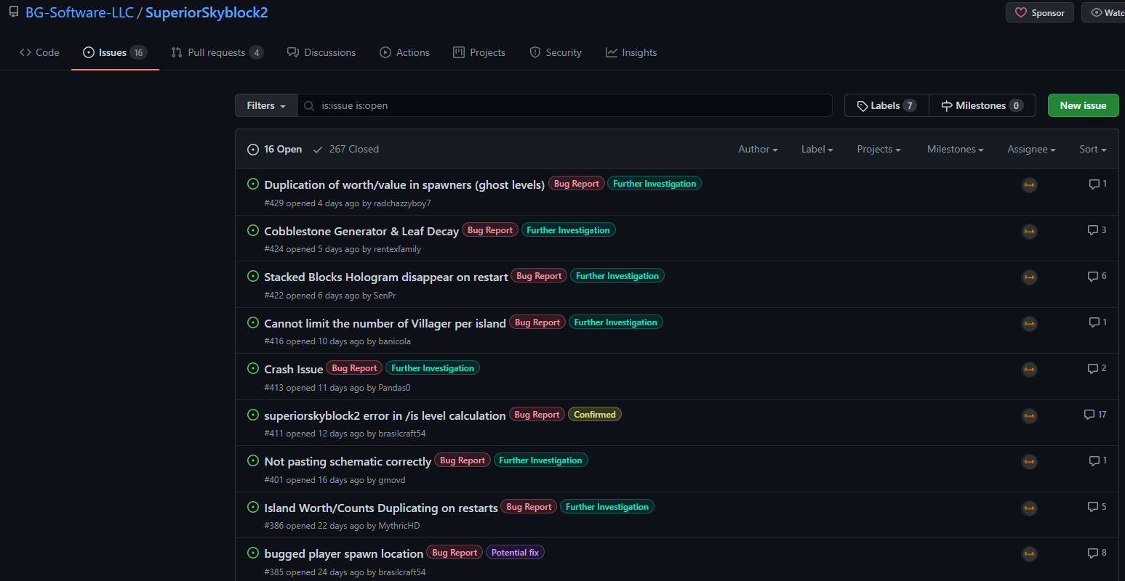Click the search magnifier icon in filter box
Viewport: 1125px width, 581px height.
309,106
